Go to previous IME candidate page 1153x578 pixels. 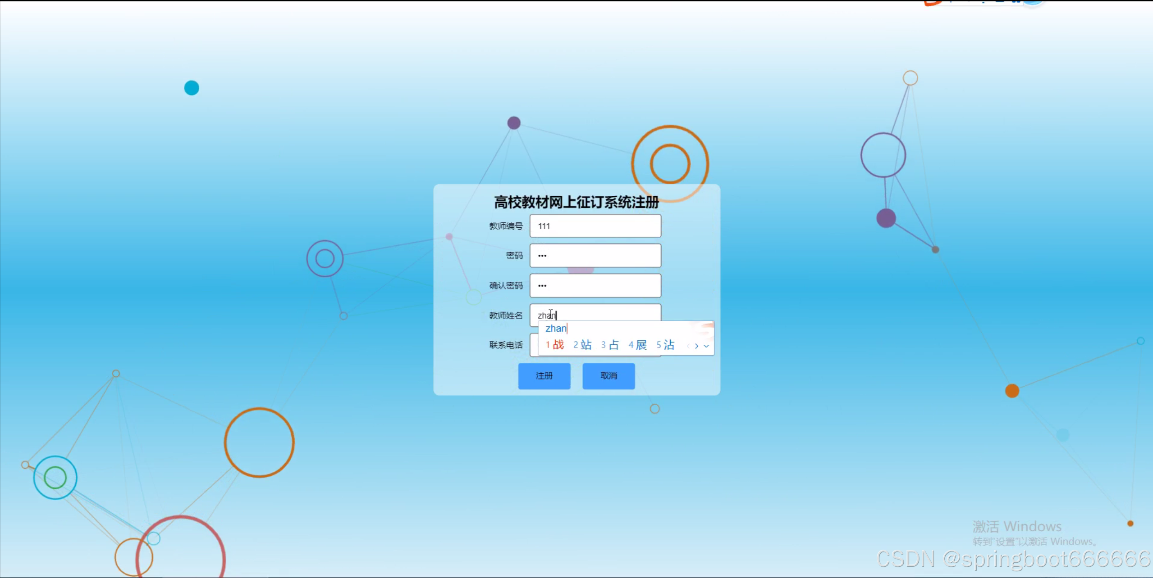688,346
